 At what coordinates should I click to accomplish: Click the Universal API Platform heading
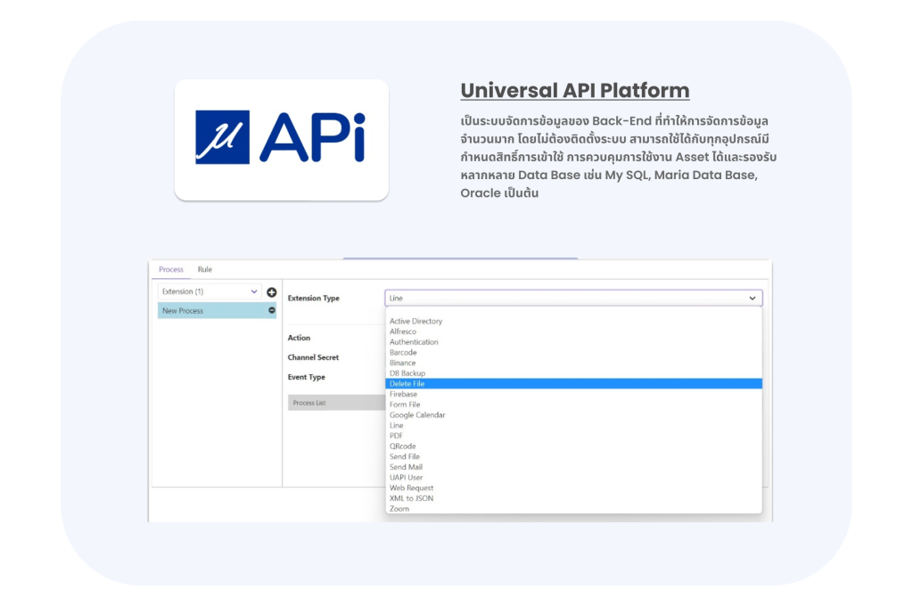pyautogui.click(x=574, y=90)
